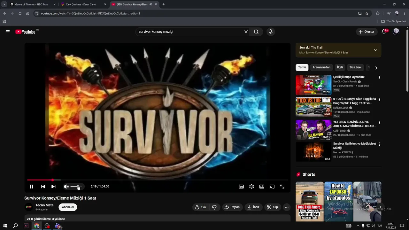Skip to previous video in mix

(x=43, y=187)
